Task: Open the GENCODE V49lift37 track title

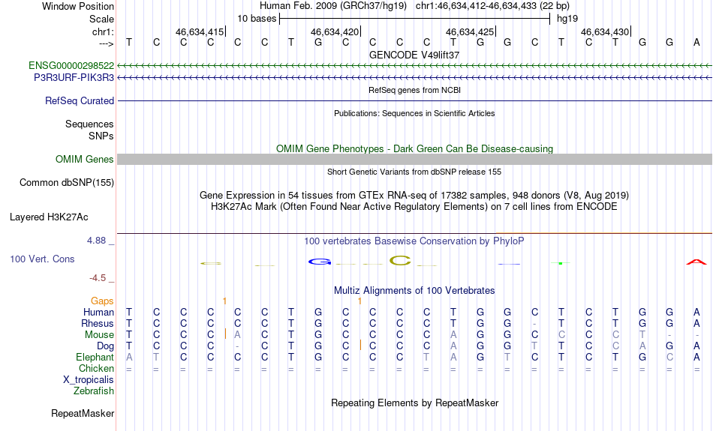Action: [x=414, y=55]
